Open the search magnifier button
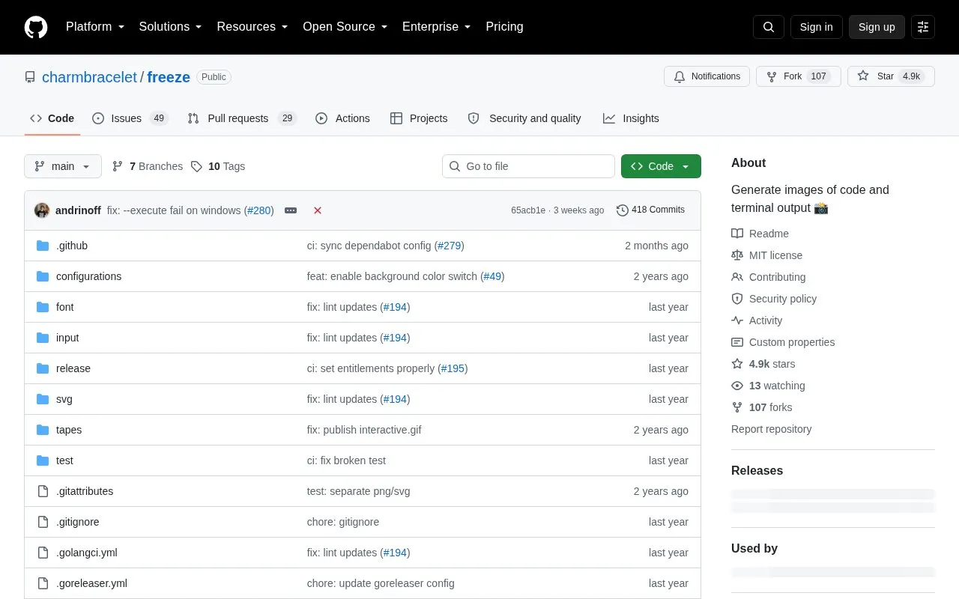Image resolution: width=959 pixels, height=599 pixels. [x=769, y=27]
